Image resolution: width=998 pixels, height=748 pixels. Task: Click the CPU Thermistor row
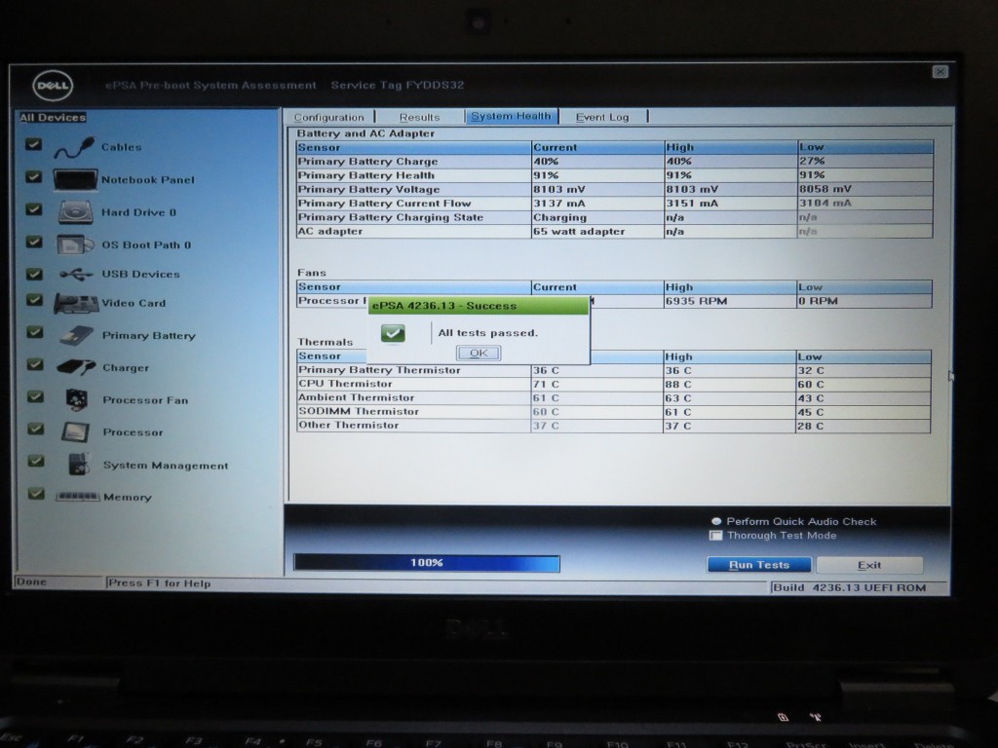click(614, 384)
